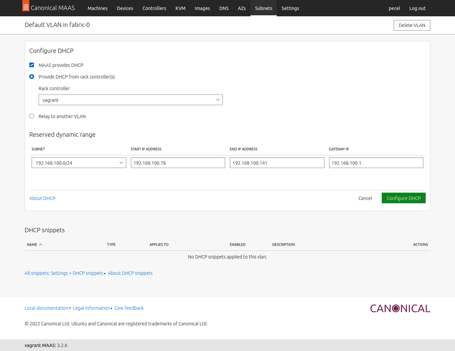Click the 'vagrant MAAS: 3.2.6' version text
The image size is (455, 351).
tap(46, 345)
